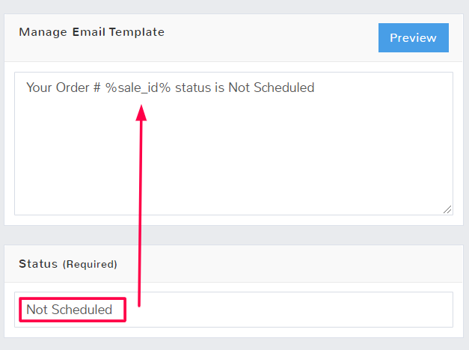
Task: Click the Status field showing Not Scheduled
Action: pyautogui.click(x=233, y=310)
